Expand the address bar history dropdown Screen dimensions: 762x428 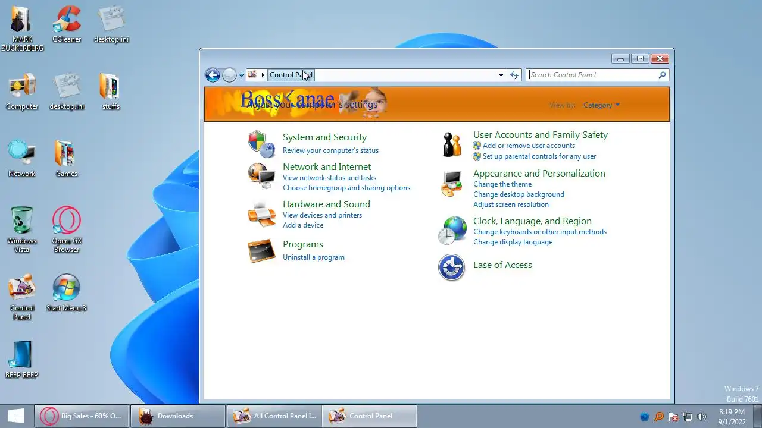pyautogui.click(x=501, y=75)
